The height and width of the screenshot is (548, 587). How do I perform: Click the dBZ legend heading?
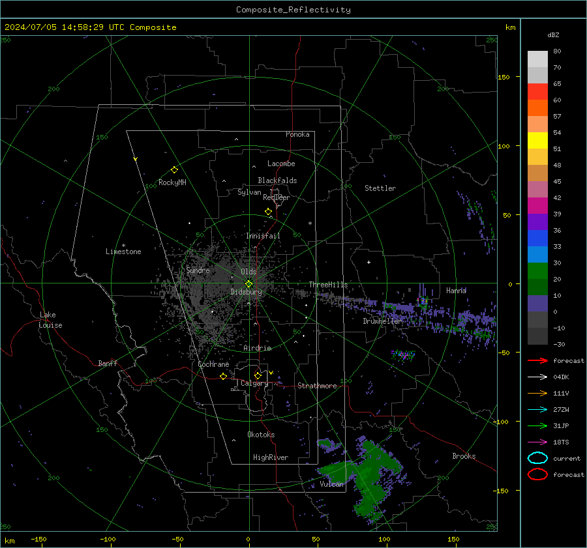pos(553,35)
